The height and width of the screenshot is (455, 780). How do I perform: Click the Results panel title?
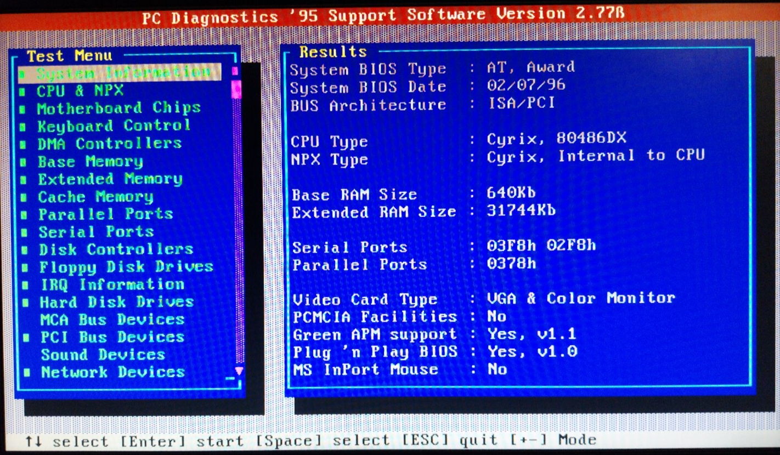point(333,52)
